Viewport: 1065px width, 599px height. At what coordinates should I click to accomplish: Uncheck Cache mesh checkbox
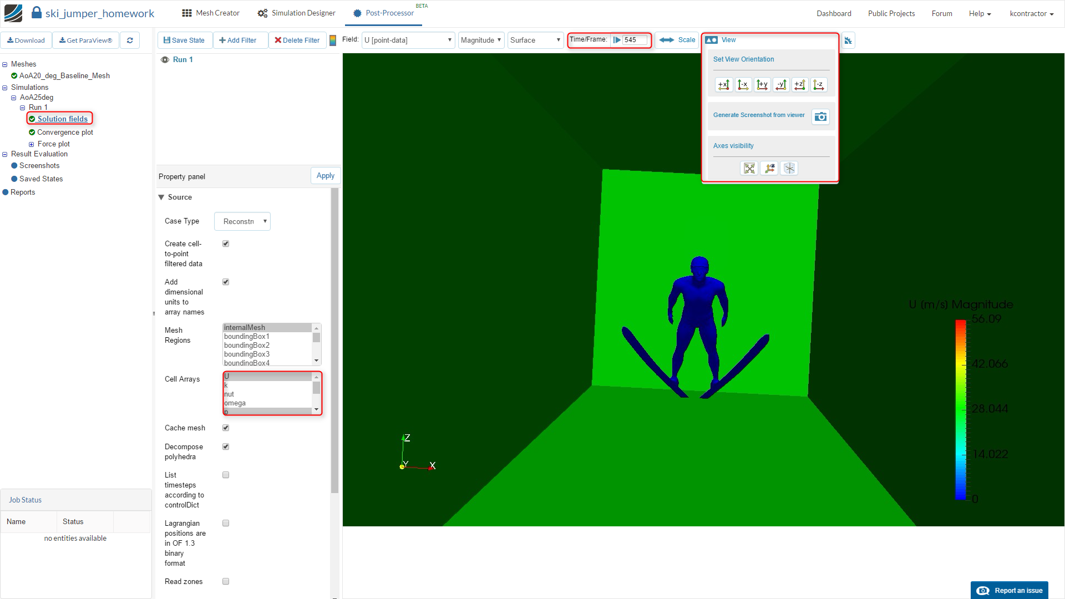pyautogui.click(x=226, y=428)
